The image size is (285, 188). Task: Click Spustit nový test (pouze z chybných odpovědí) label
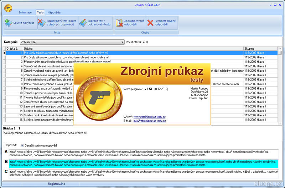coord(61,23)
